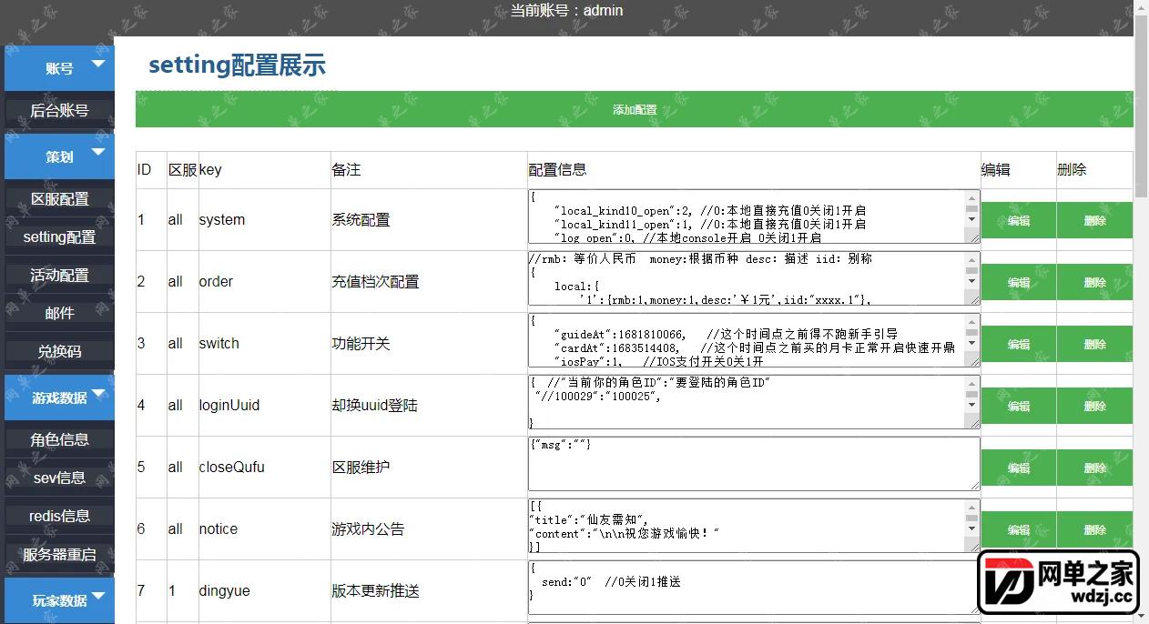Edit the closeQufu 区服维护 row

[1018, 468]
